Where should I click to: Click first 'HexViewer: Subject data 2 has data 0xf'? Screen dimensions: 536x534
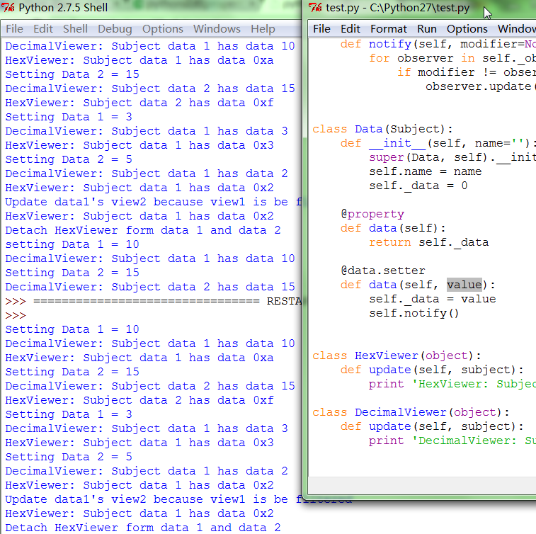(139, 103)
